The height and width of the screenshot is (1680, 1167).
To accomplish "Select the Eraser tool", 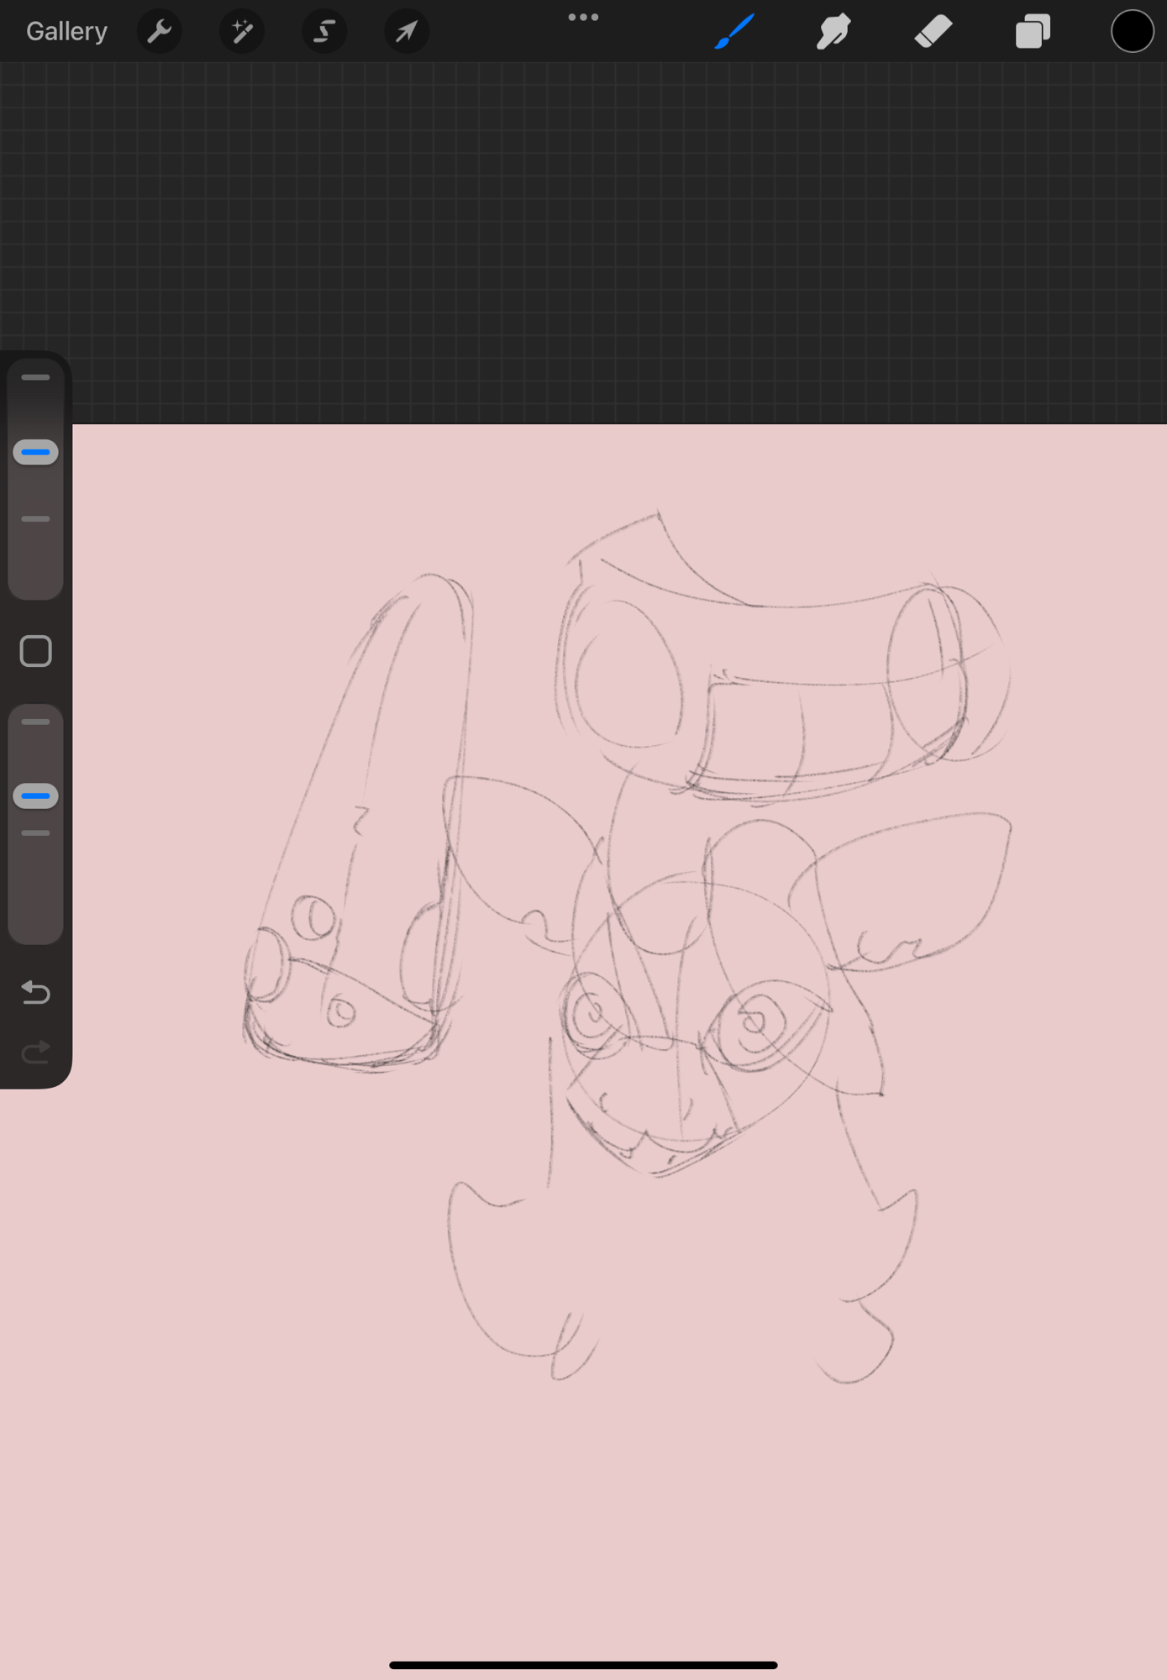I will 933,32.
